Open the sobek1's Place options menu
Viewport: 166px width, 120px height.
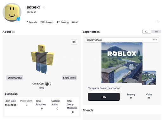tap(155, 40)
